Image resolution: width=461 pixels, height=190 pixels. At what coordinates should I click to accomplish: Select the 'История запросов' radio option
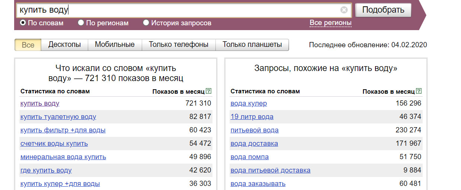[x=146, y=23]
